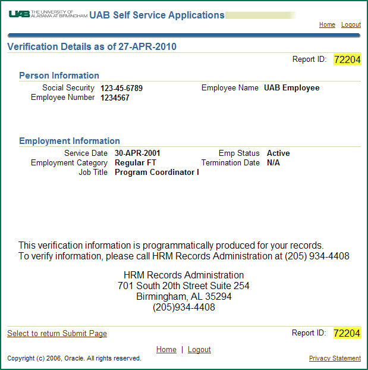Viewport: 368px width, 370px height.
Task: Click the UAB logo in the header
Action: 48,14
